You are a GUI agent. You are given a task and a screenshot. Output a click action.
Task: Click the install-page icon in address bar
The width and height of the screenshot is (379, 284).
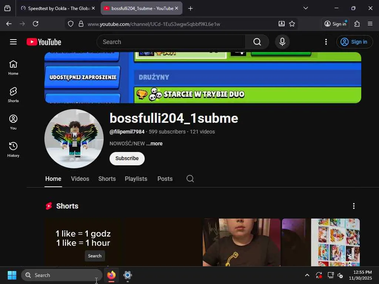click(282, 24)
